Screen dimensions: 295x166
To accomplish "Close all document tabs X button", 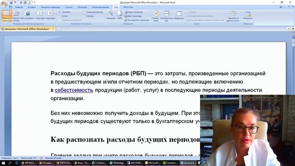I will click(293, 29).
